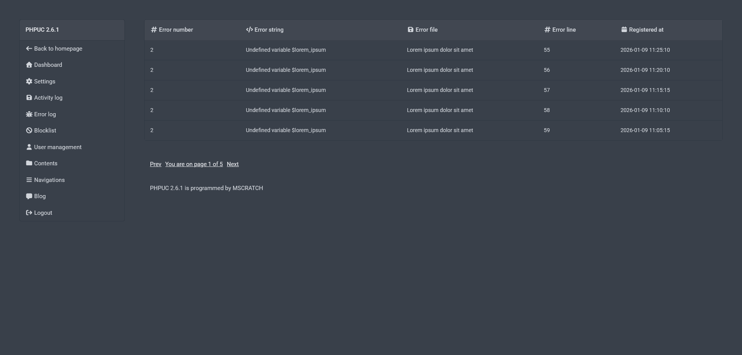Click the speech bubble icon for Blog
The width and height of the screenshot is (742, 355).
pos(29,196)
